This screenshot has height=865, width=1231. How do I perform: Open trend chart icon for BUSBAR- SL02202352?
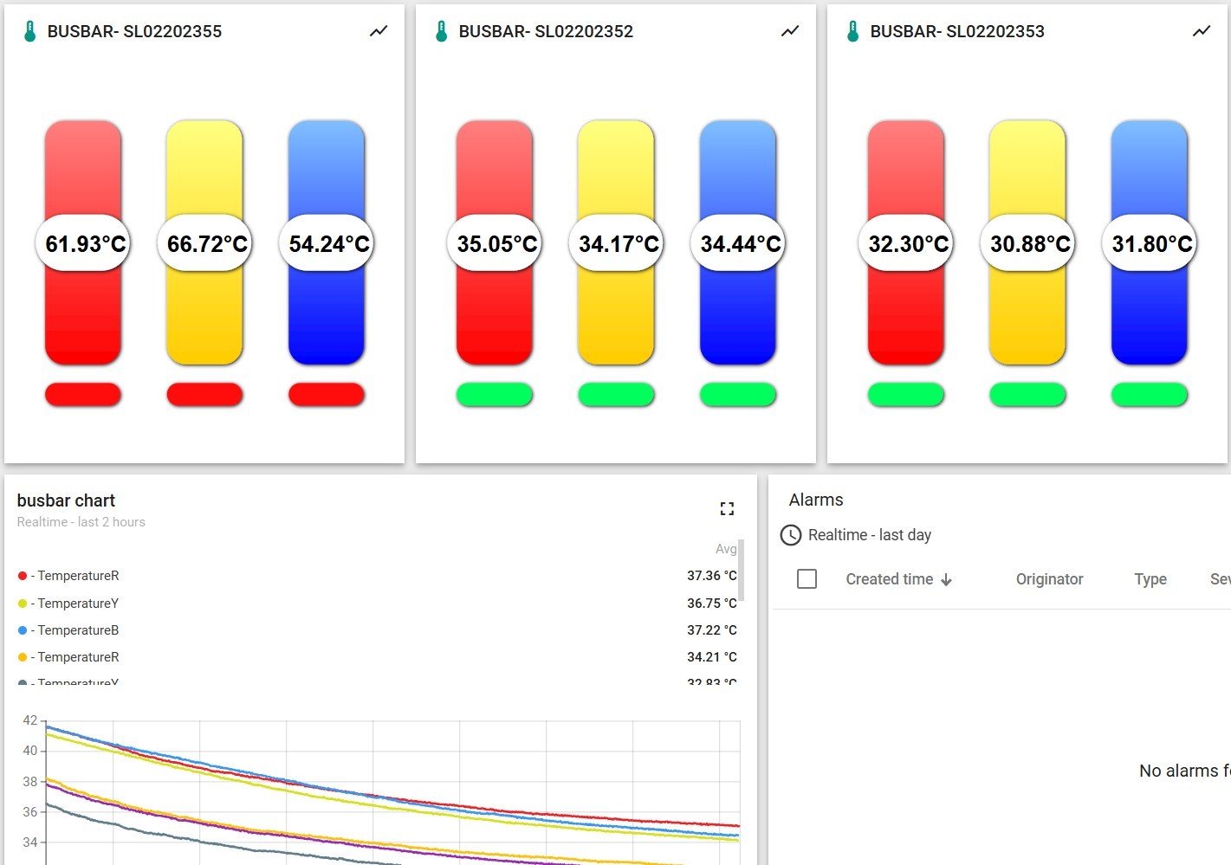tap(790, 31)
